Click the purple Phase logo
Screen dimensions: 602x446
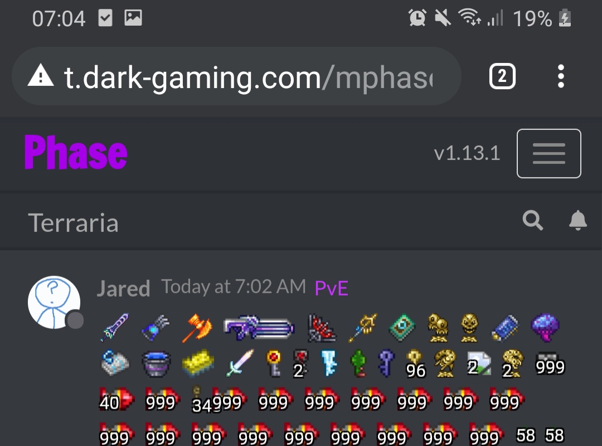76,153
